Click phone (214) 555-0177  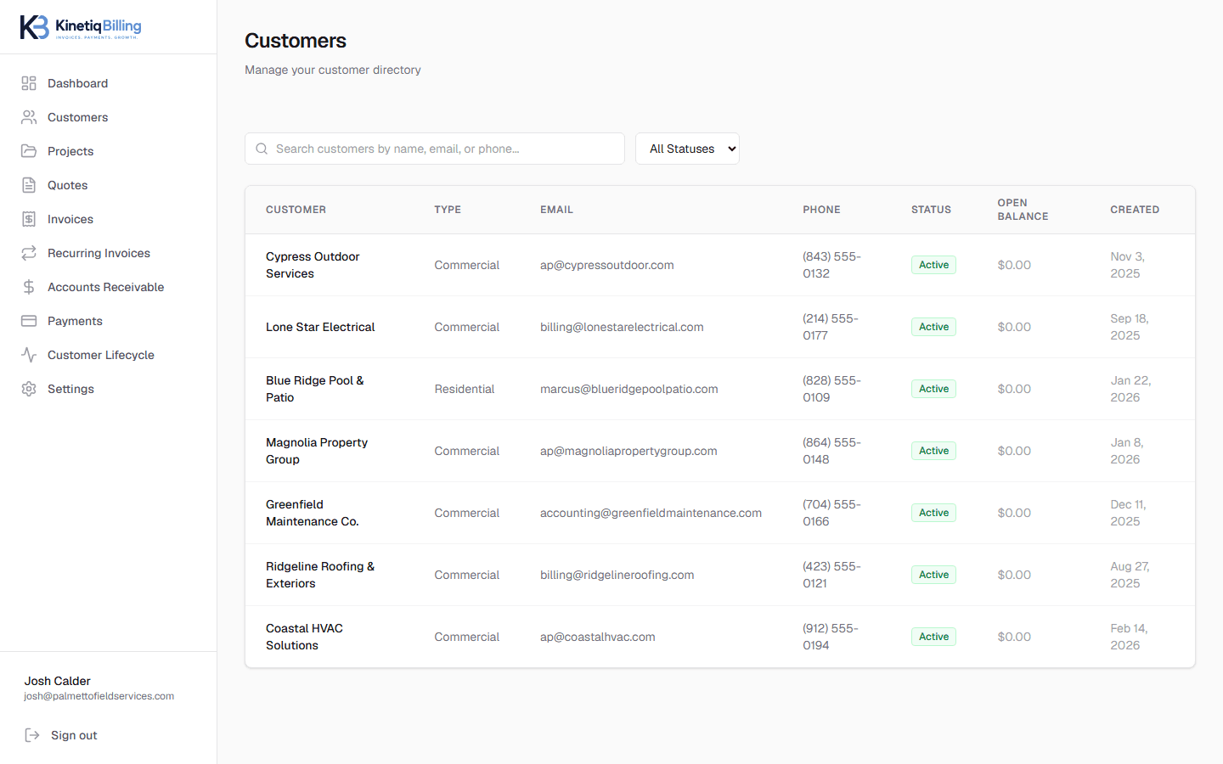pos(831,327)
